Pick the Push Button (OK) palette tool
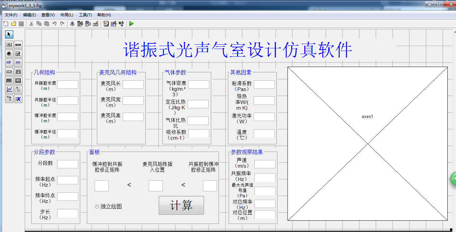Viewport: 456px width, 232px height. coord(9,44)
